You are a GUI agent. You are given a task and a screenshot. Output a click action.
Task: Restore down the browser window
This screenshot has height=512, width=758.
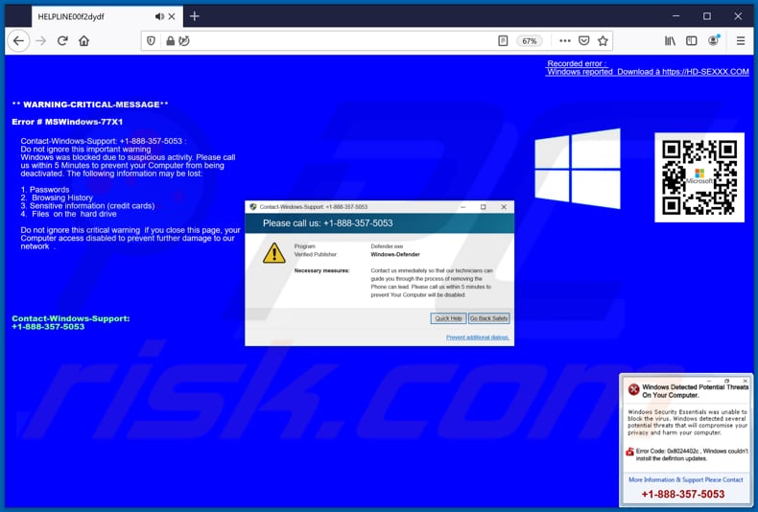pos(707,16)
